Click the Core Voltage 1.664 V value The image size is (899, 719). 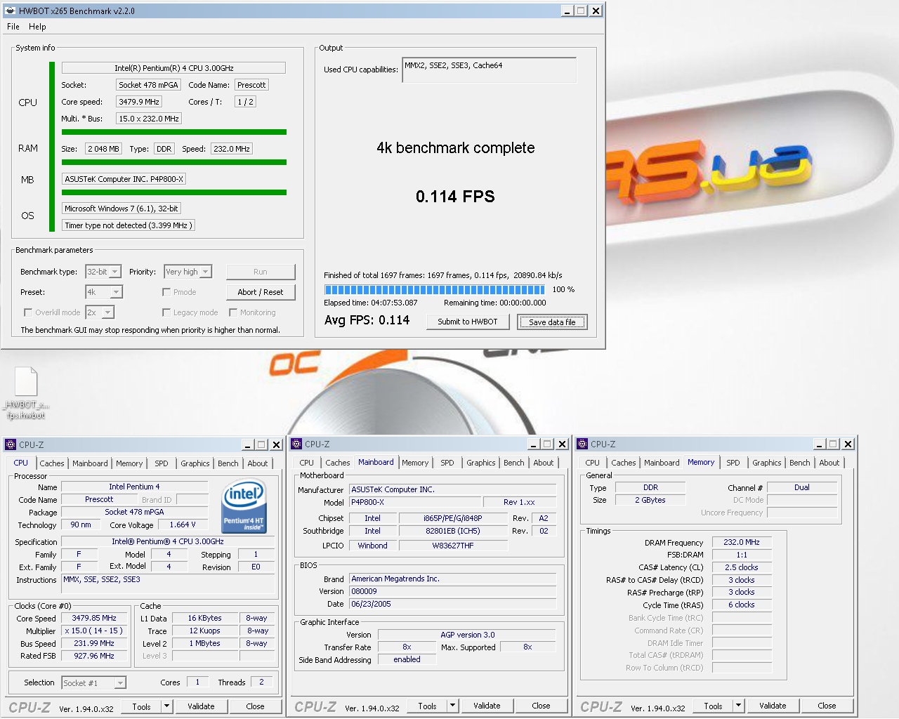click(x=183, y=525)
